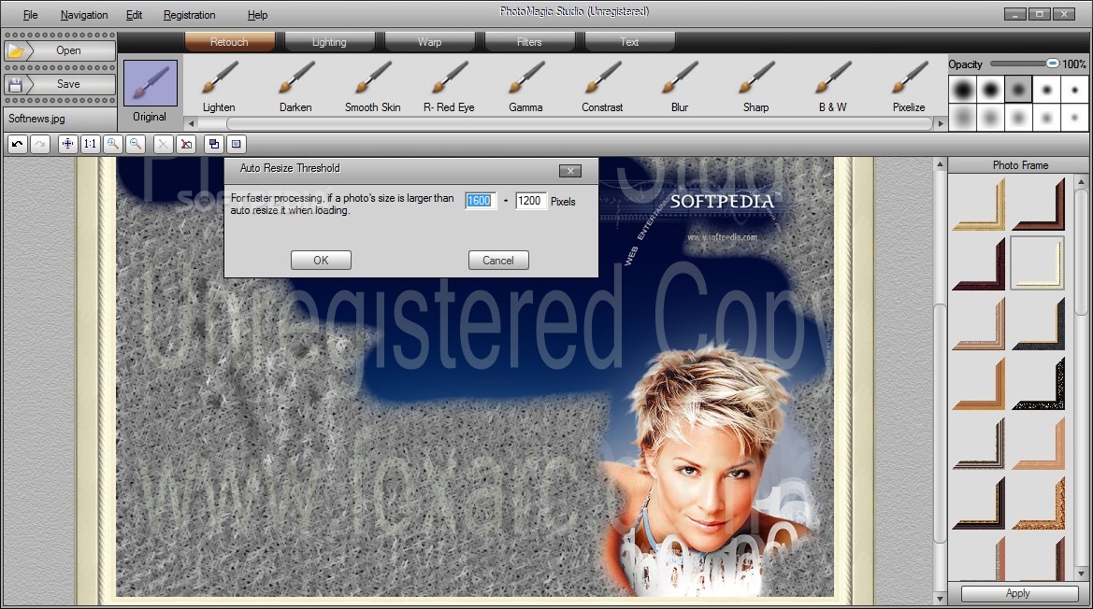Click the grey X toolbar icon
This screenshot has width=1093, height=609.
point(163,144)
